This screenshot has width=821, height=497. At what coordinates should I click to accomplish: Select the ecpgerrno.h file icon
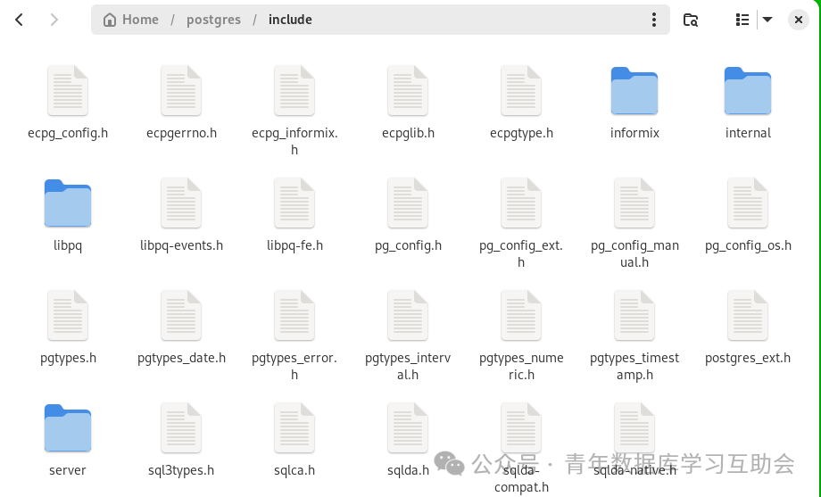click(181, 91)
